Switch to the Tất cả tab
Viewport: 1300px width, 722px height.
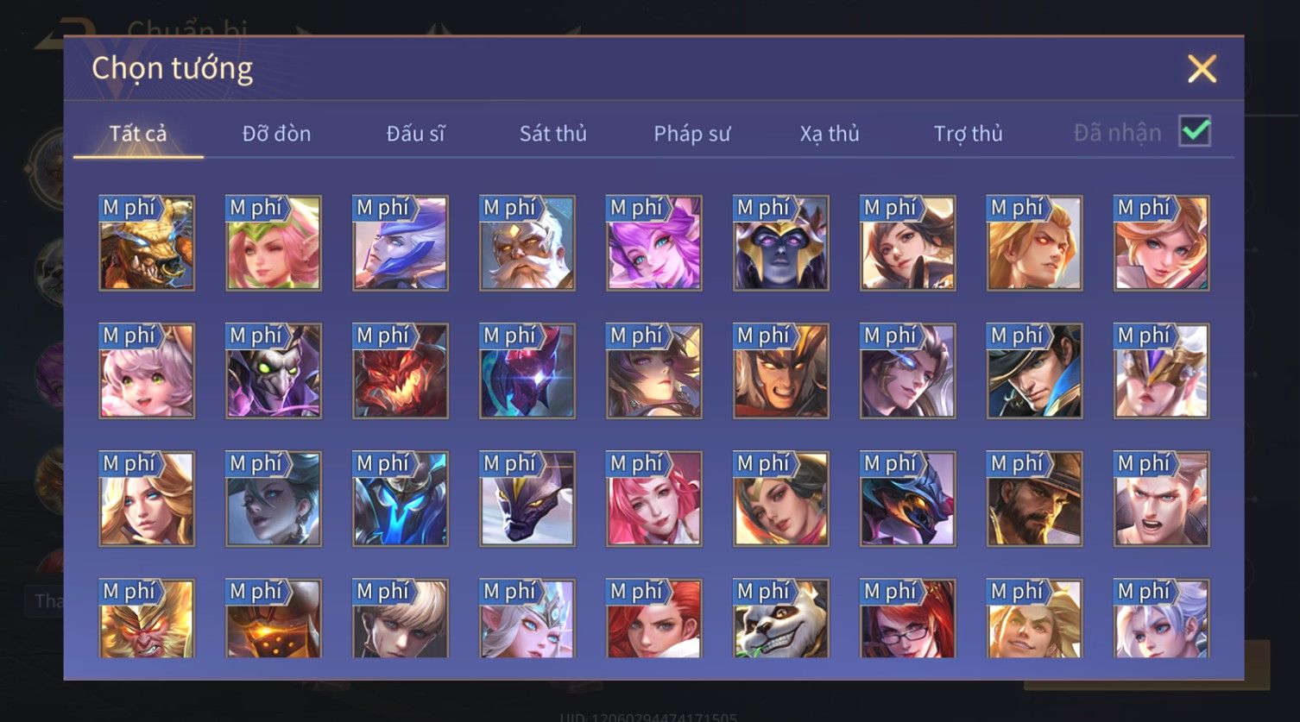coord(138,134)
